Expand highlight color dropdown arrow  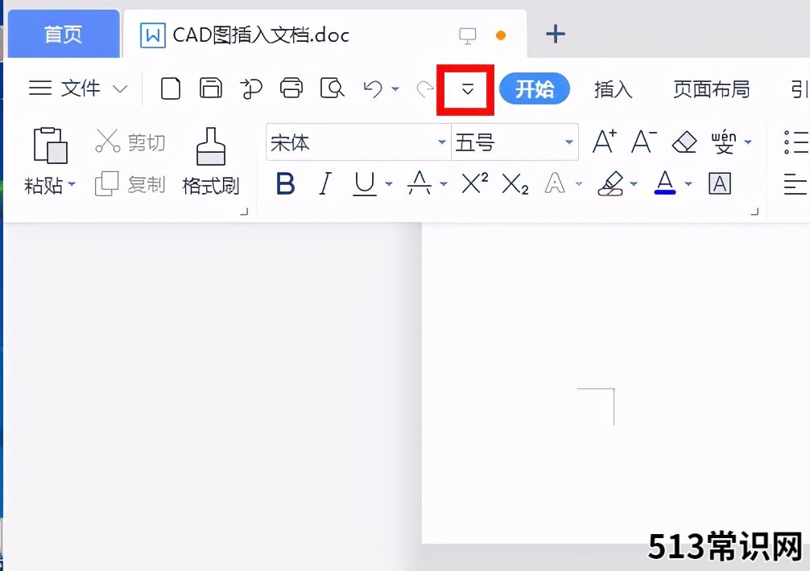click(x=634, y=183)
